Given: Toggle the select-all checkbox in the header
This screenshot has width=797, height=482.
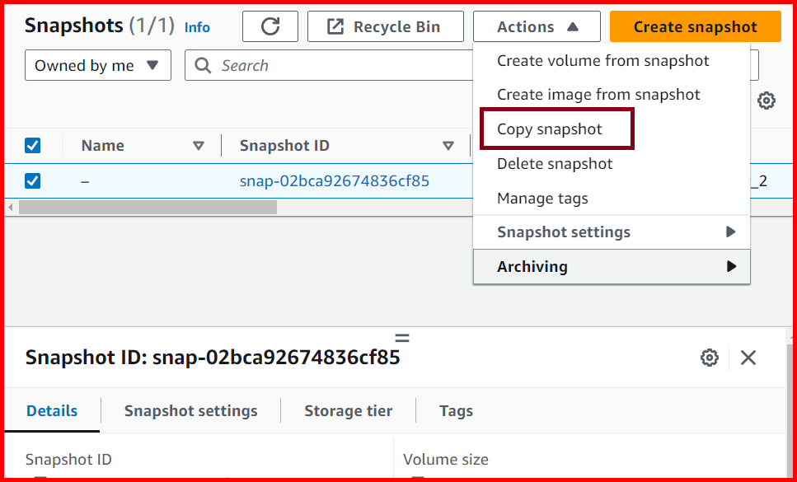Looking at the screenshot, I should click(x=32, y=144).
